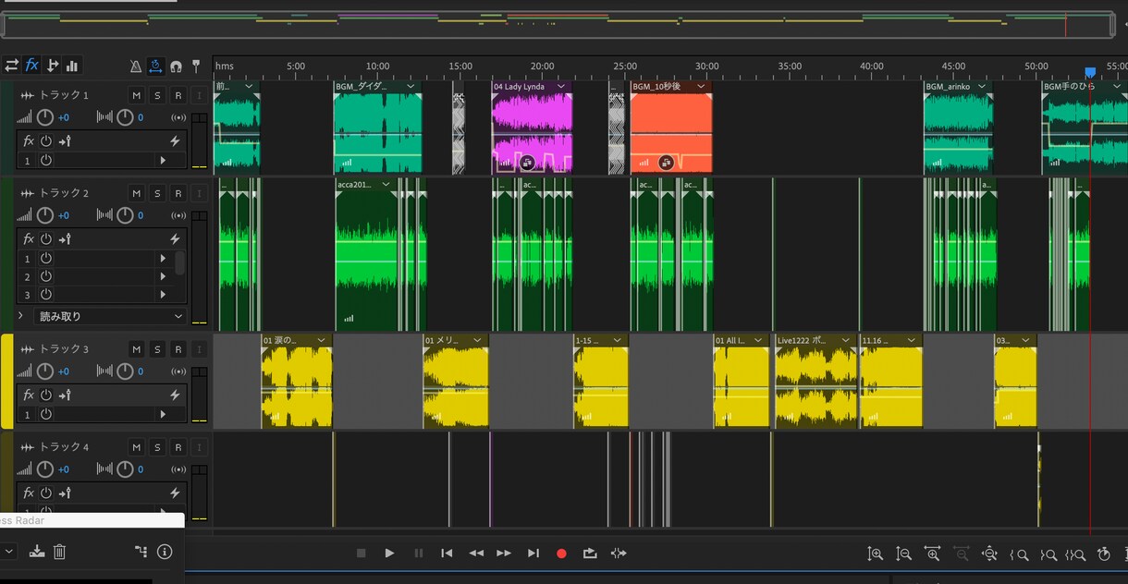
Task: Click the Fast Forward button
Action: [x=504, y=554]
